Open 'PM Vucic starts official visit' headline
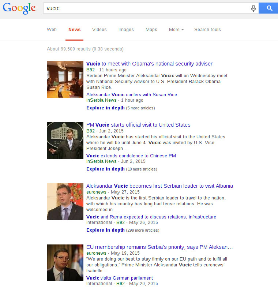 point(138,125)
